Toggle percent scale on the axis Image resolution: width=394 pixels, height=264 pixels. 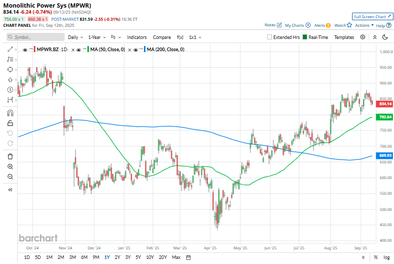click(x=376, y=257)
